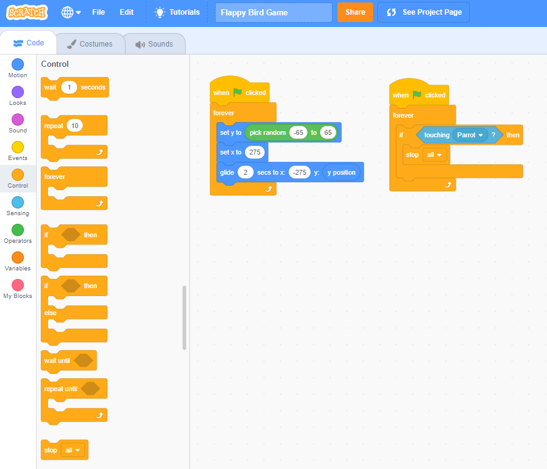Open Tutorials with the lightbulb icon
Screen dimensions: 547x469
click(177, 12)
